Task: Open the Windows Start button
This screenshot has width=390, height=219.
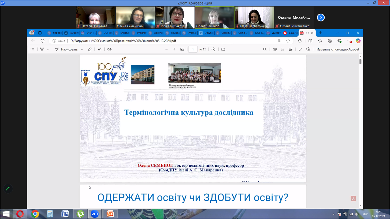Action: click(6, 214)
